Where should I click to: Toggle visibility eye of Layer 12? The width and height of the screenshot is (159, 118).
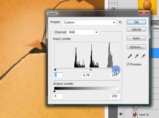(121, 114)
